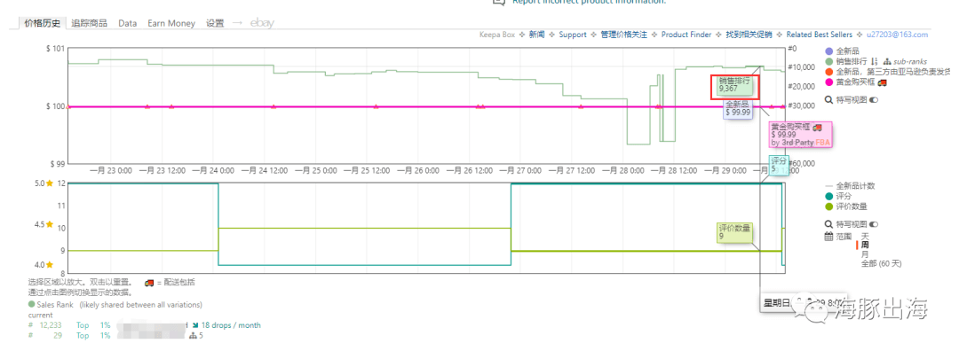The image size is (959, 351).
Task: Click the Report incorrect information speech icon
Action: tap(499, 2)
